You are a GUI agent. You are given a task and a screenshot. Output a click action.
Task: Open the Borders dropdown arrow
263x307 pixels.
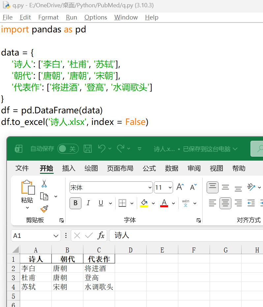click(x=132, y=203)
